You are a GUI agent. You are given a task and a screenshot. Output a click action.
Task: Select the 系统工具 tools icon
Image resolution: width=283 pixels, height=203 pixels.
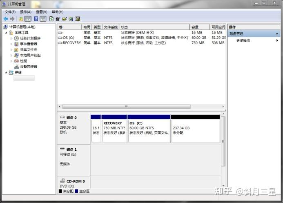coord(11,33)
